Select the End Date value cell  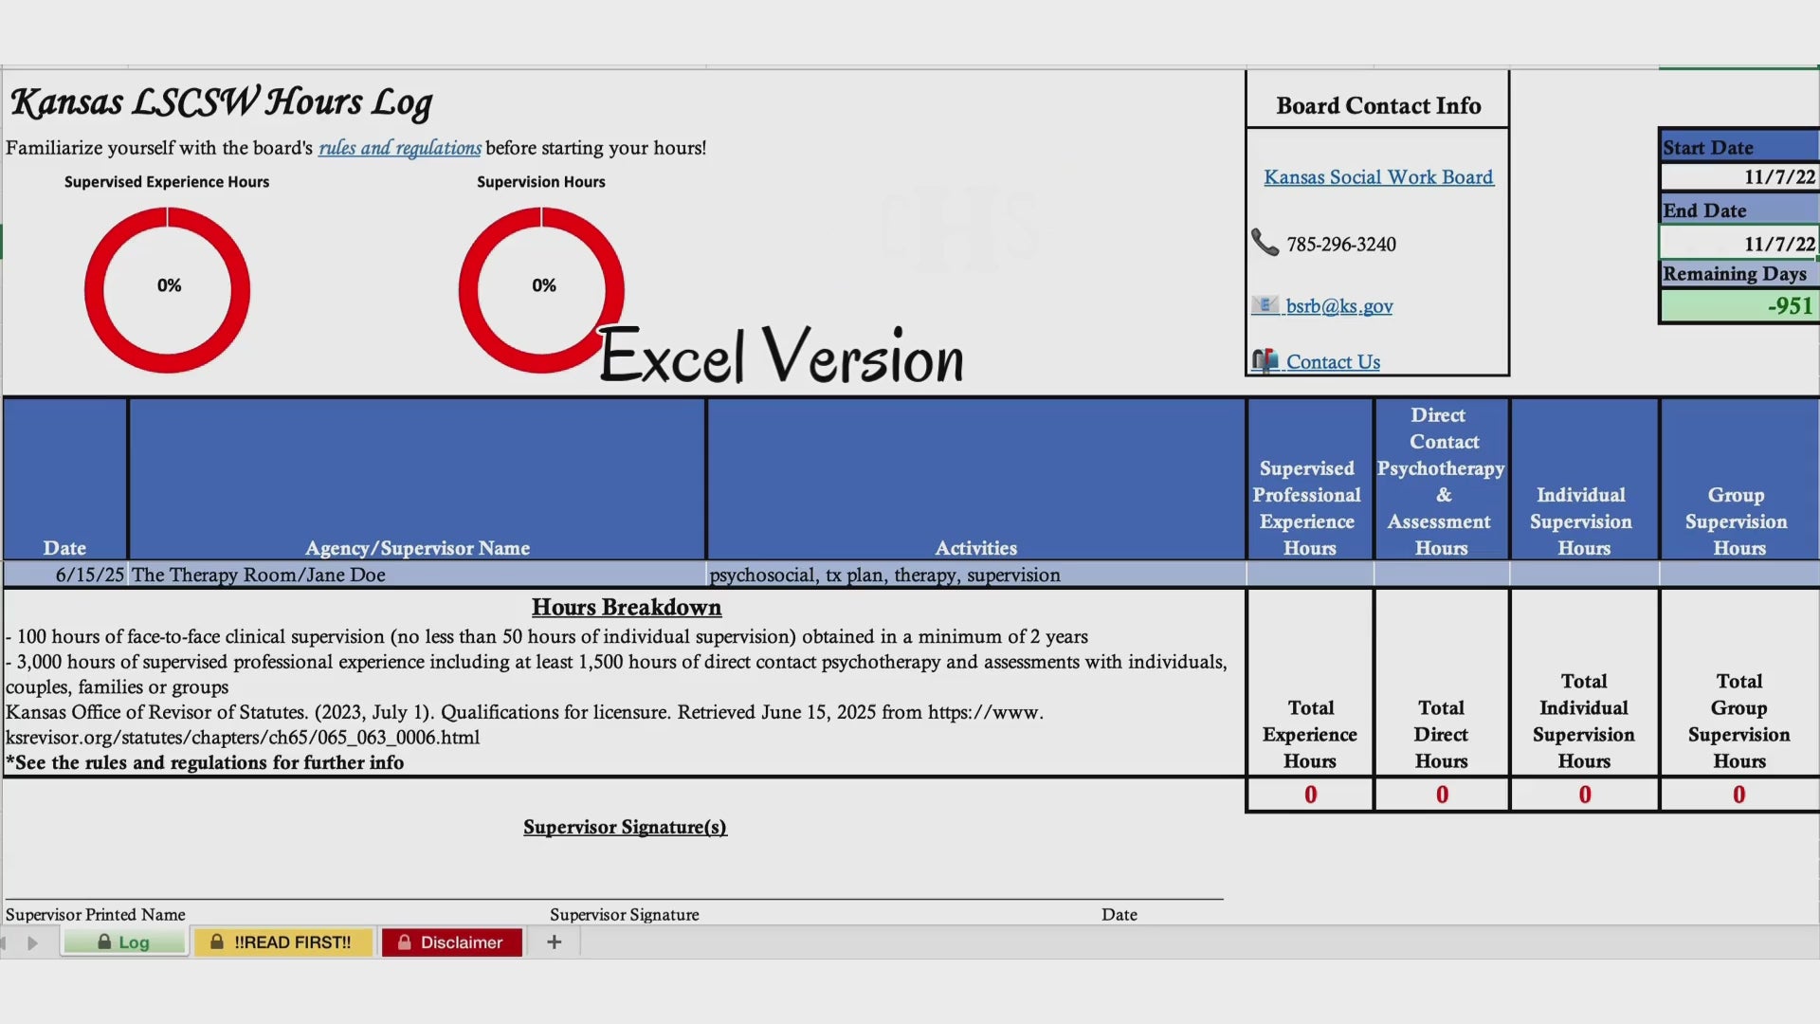(1738, 244)
